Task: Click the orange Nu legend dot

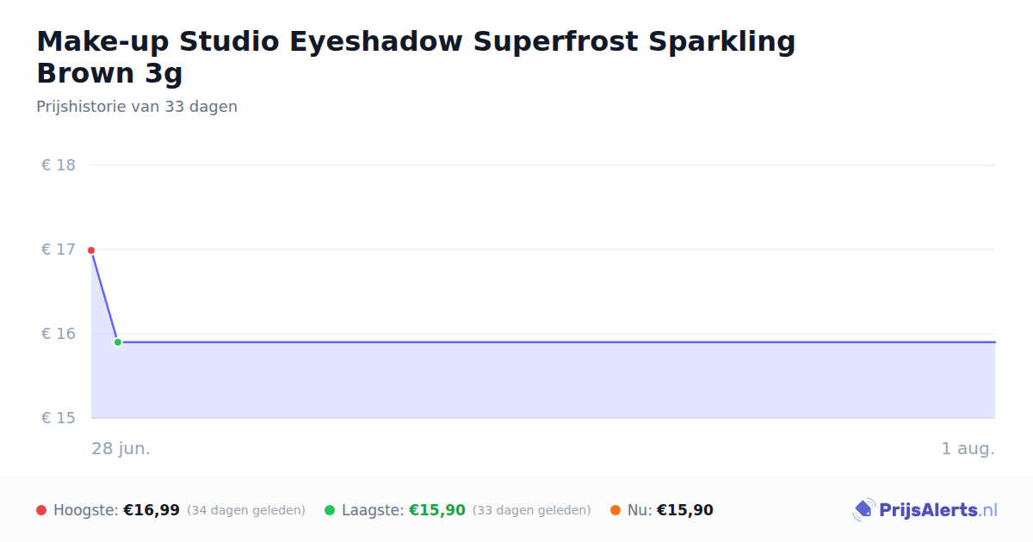Action: pyautogui.click(x=615, y=510)
